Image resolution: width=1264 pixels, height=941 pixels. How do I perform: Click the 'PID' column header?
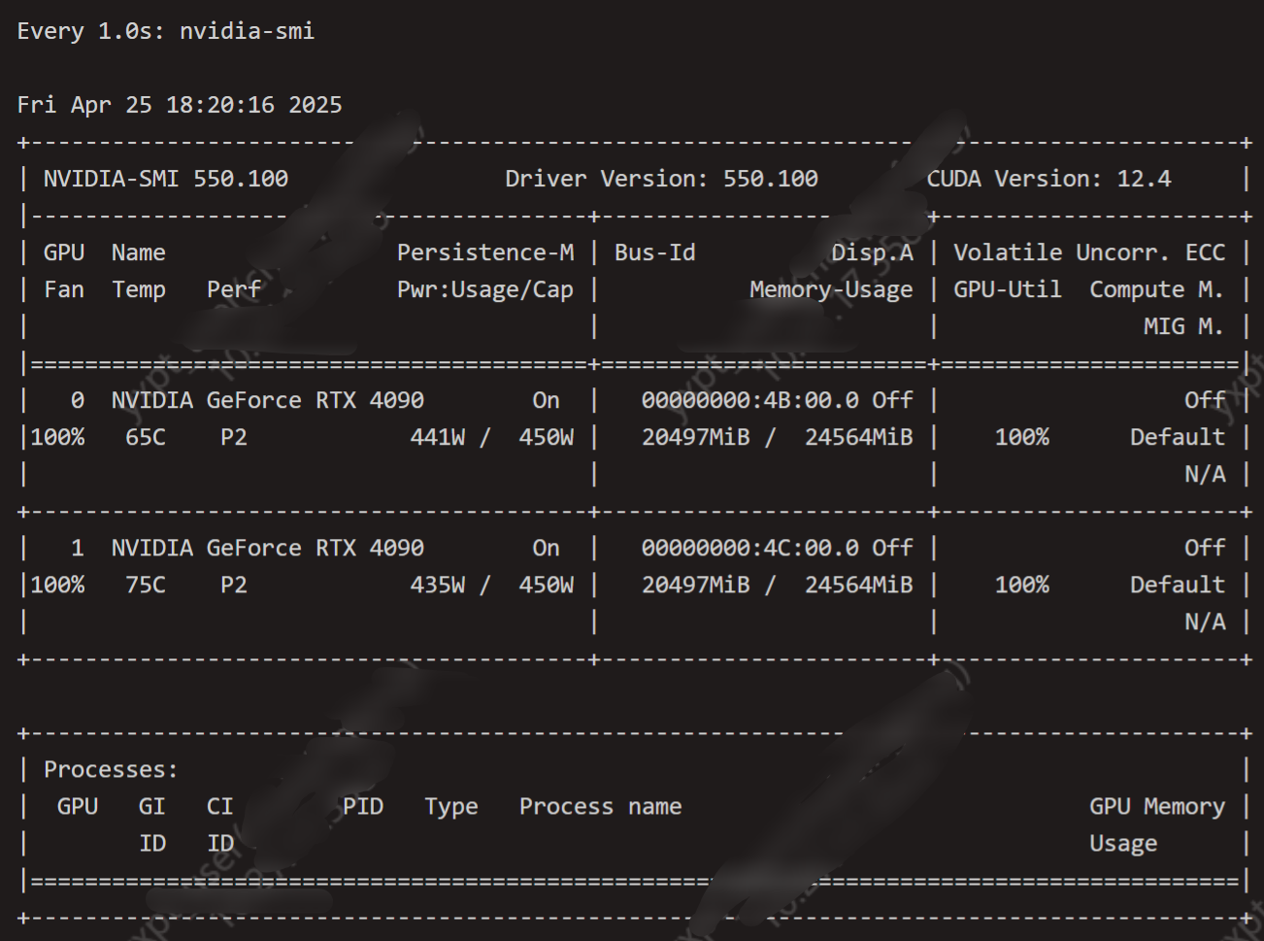pos(363,806)
